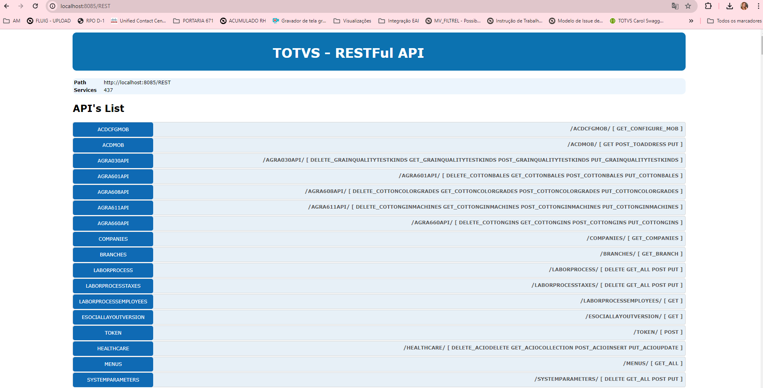Open the Chrome three-dot menu
Viewport: 763px width, 388px height.
pyautogui.click(x=757, y=6)
